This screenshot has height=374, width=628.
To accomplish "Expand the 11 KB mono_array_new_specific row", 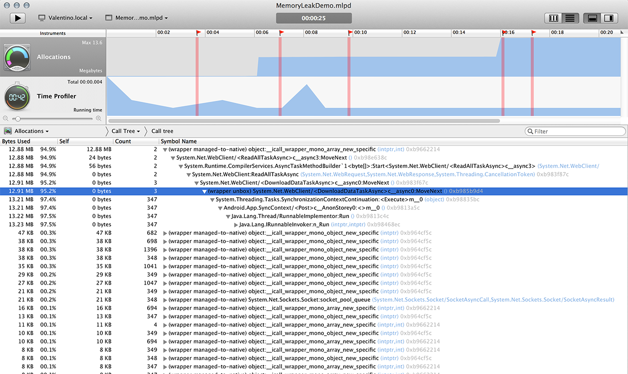I will [x=165, y=325].
